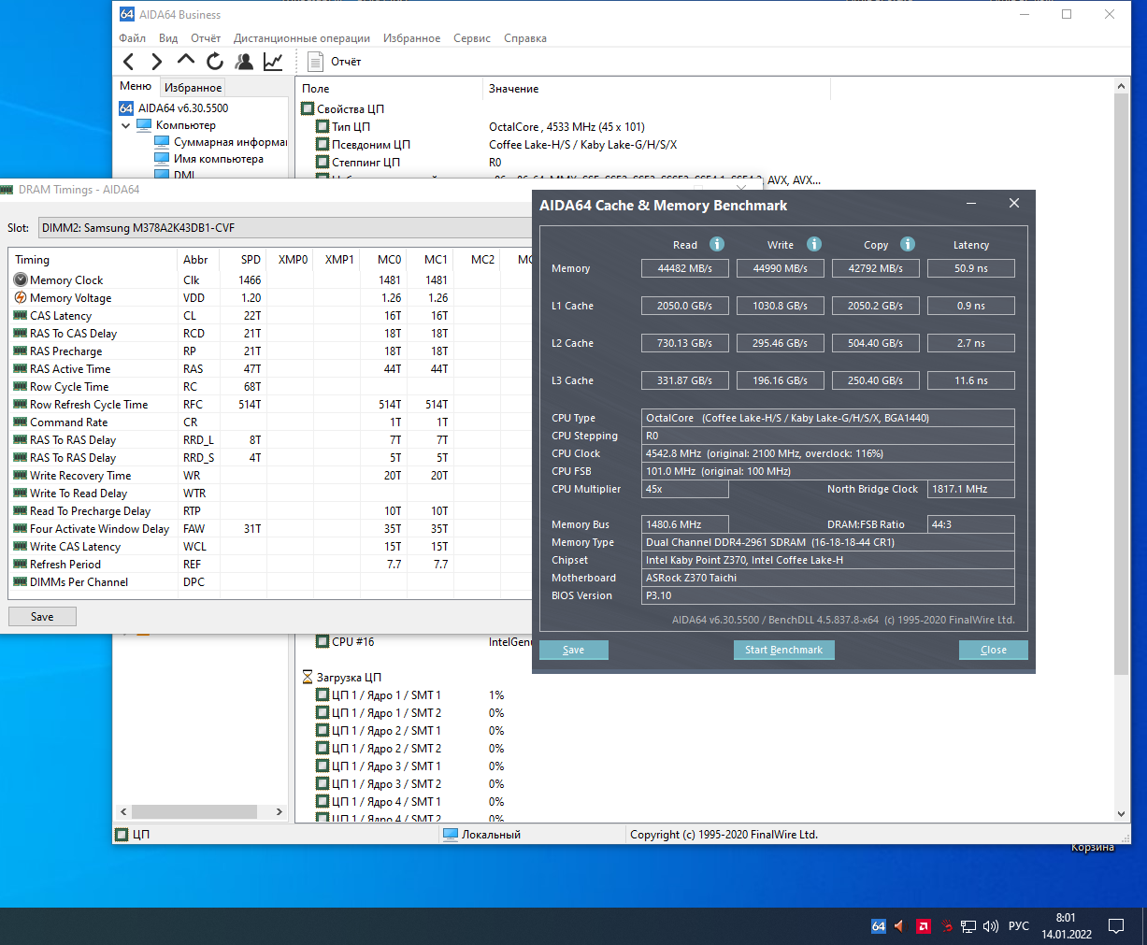
Task: Click Close in the benchmark window
Action: tap(994, 650)
